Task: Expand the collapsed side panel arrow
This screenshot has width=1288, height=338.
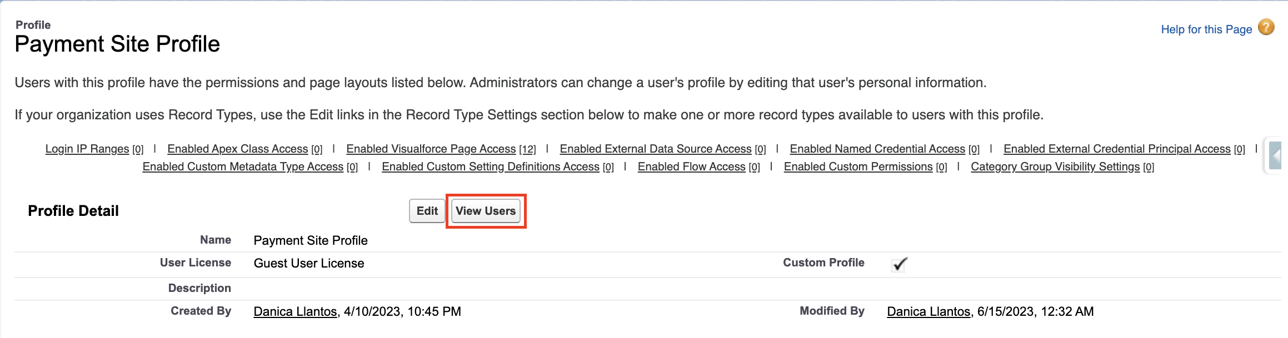Action: pos(1276,155)
